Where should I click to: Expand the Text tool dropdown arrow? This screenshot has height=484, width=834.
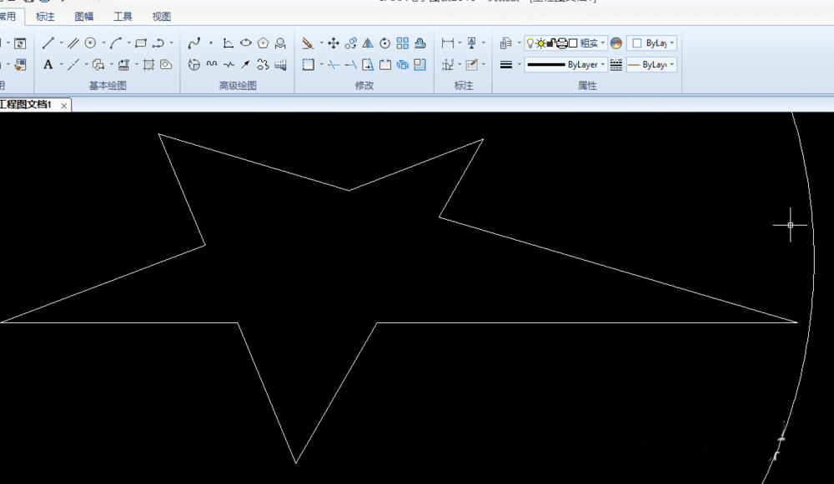(61, 65)
